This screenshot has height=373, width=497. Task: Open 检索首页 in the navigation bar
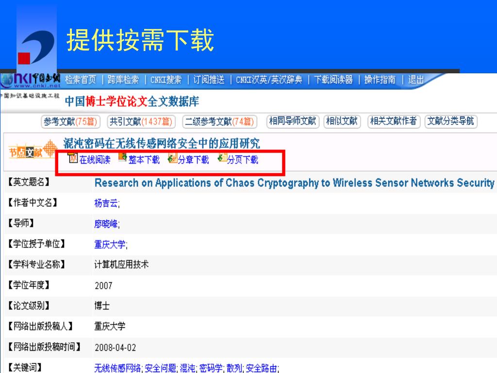click(81, 80)
